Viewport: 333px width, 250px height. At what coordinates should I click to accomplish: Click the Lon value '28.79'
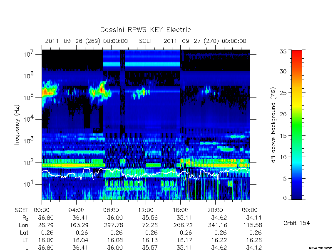(46, 225)
